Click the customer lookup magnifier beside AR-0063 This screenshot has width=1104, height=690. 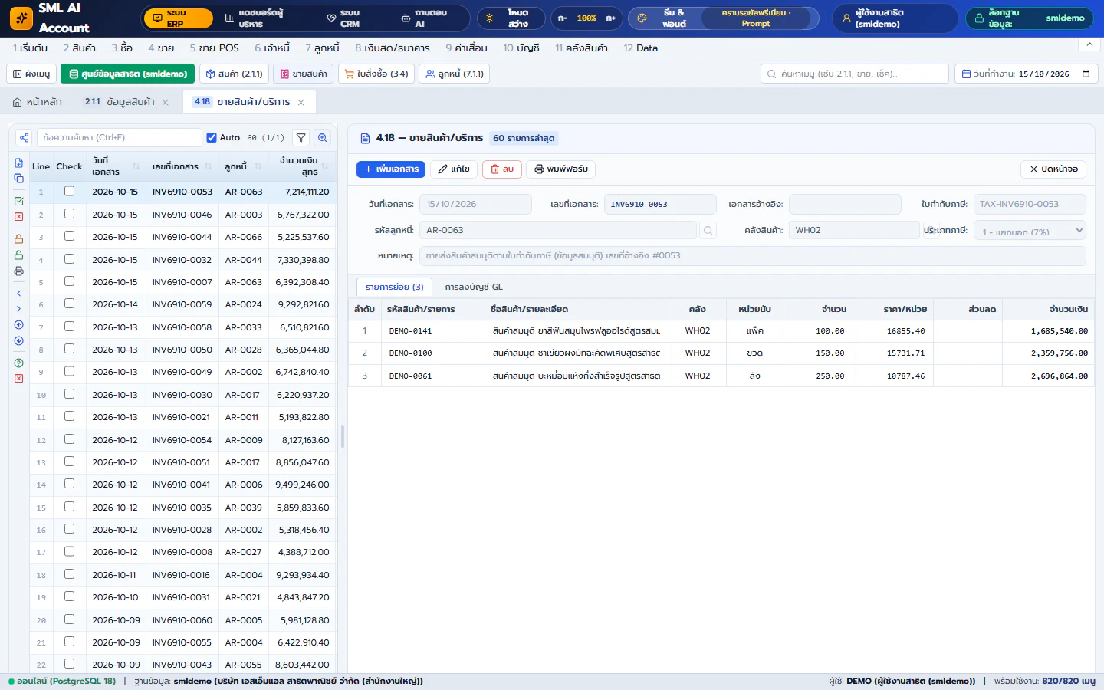708,230
